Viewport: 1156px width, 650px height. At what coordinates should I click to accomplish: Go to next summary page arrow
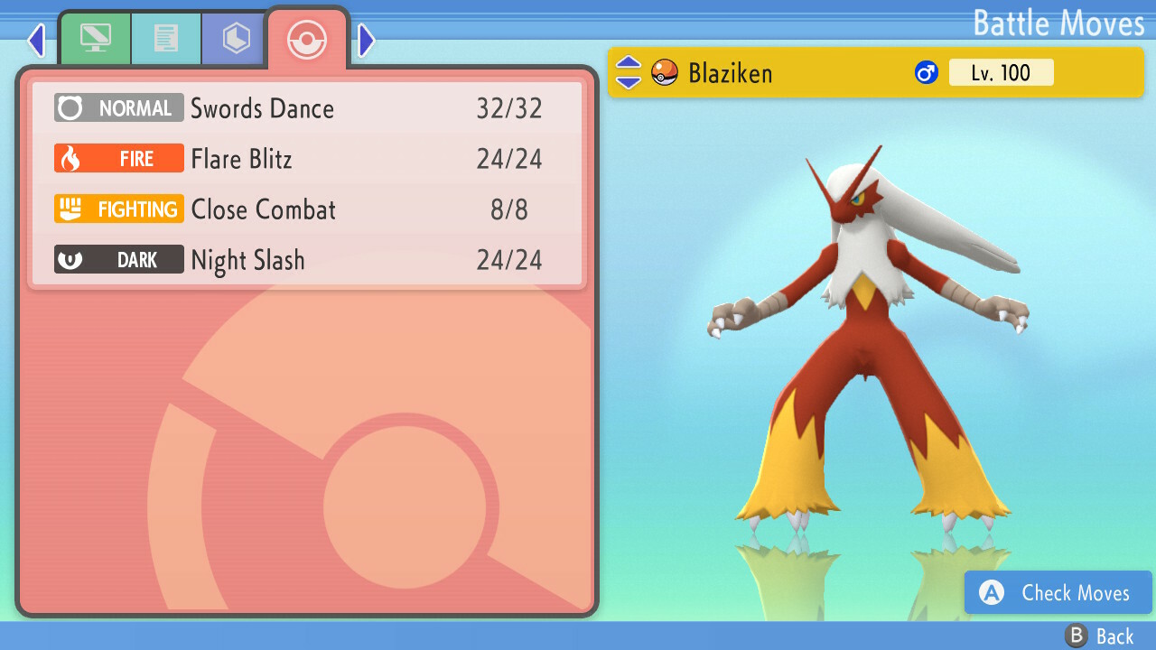click(367, 41)
